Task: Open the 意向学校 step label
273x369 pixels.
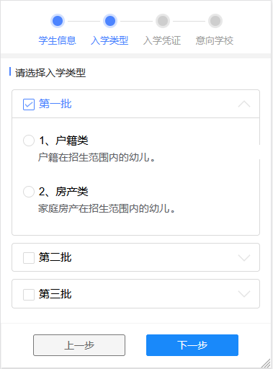Action: click(x=215, y=40)
